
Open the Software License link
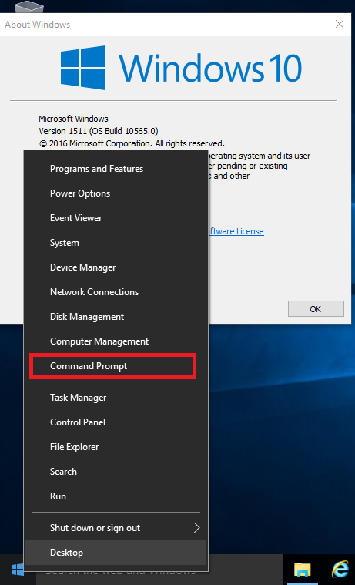[236, 231]
